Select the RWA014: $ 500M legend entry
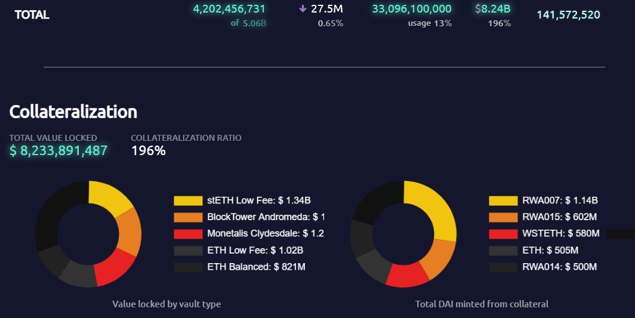Image resolution: width=635 pixels, height=318 pixels. [559, 267]
